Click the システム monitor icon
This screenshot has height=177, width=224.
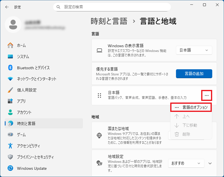tap(10, 57)
